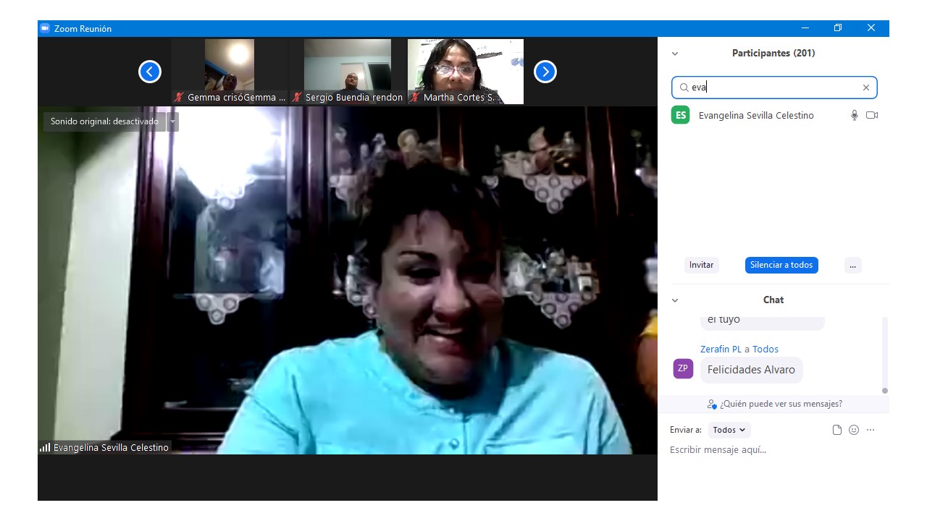927x521 pixels.
Task: Click the participant search field
Action: click(774, 88)
